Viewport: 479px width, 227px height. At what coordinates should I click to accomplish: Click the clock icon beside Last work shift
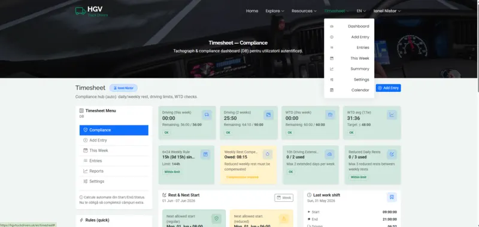(x=309, y=195)
